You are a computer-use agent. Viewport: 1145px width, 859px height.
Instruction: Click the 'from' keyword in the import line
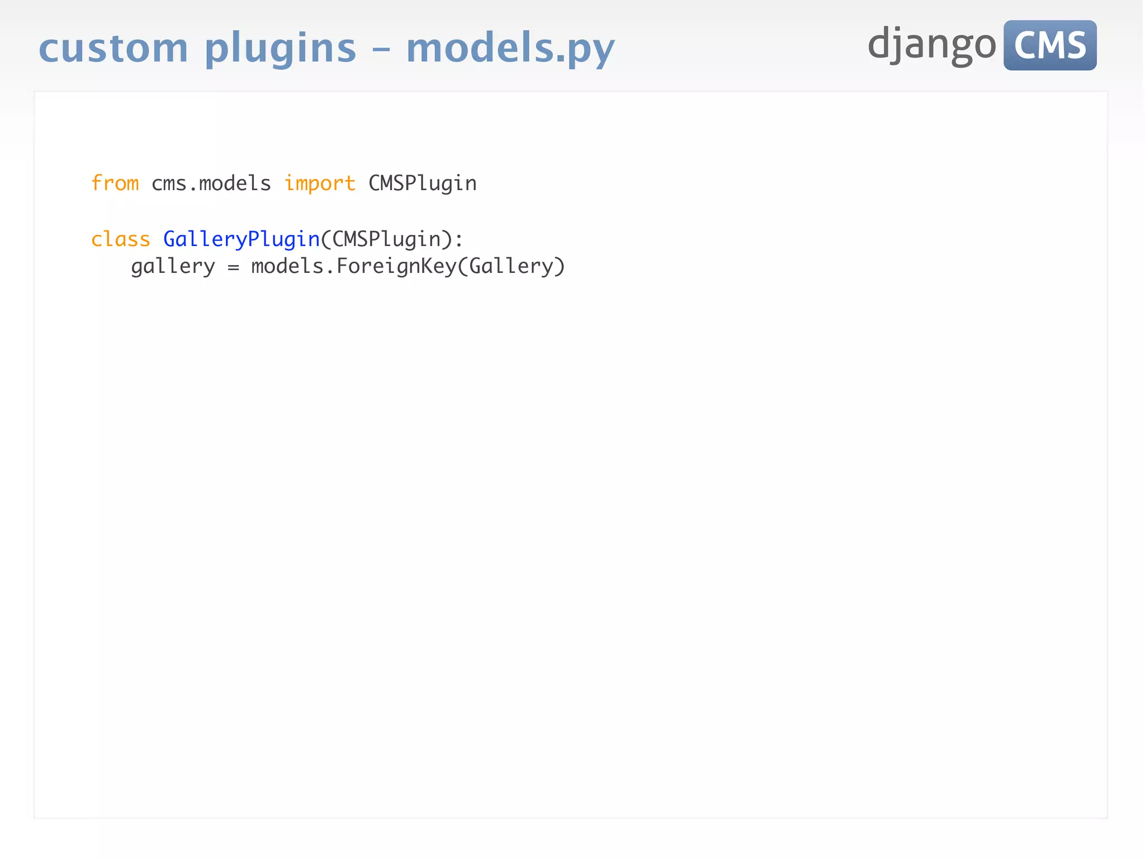click(x=115, y=183)
